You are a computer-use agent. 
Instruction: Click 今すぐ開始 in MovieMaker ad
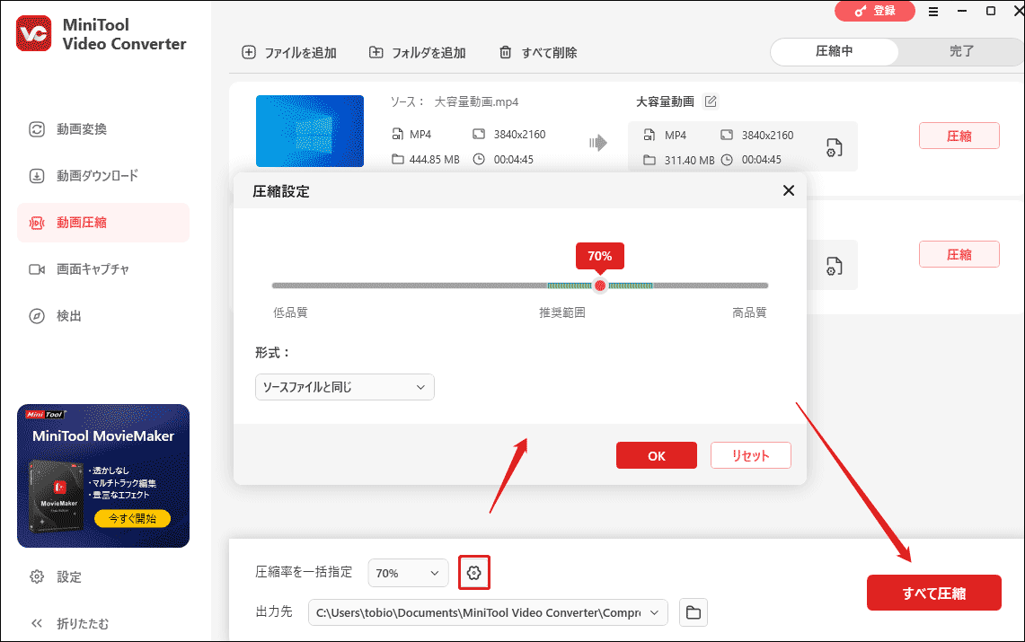133,519
